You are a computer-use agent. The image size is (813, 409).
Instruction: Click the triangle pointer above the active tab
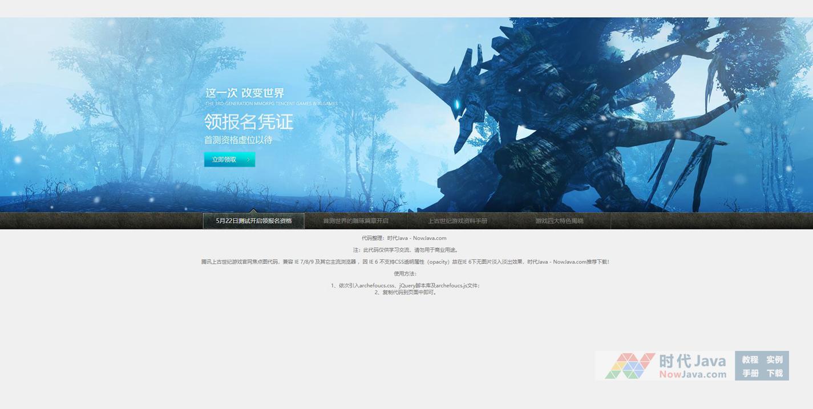coord(253,211)
